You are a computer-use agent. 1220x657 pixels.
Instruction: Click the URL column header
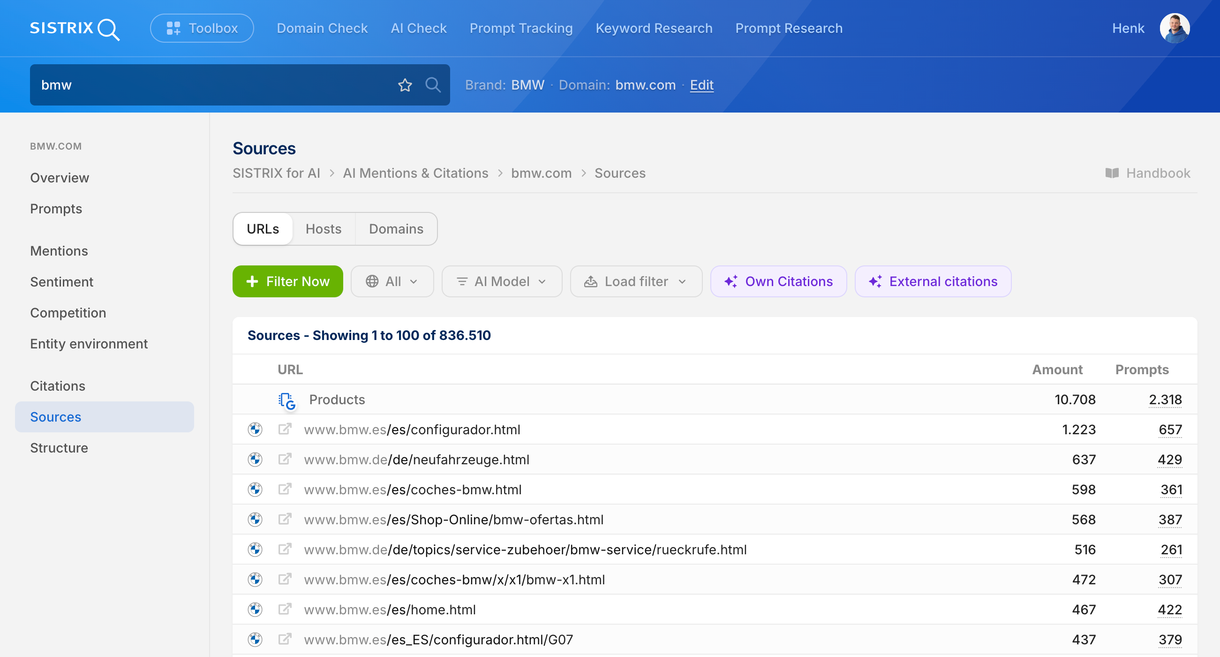click(290, 370)
